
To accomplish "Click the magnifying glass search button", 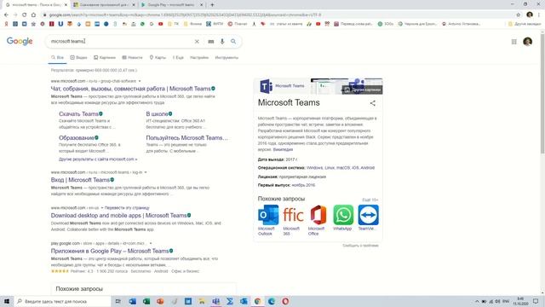I will [233, 42].
